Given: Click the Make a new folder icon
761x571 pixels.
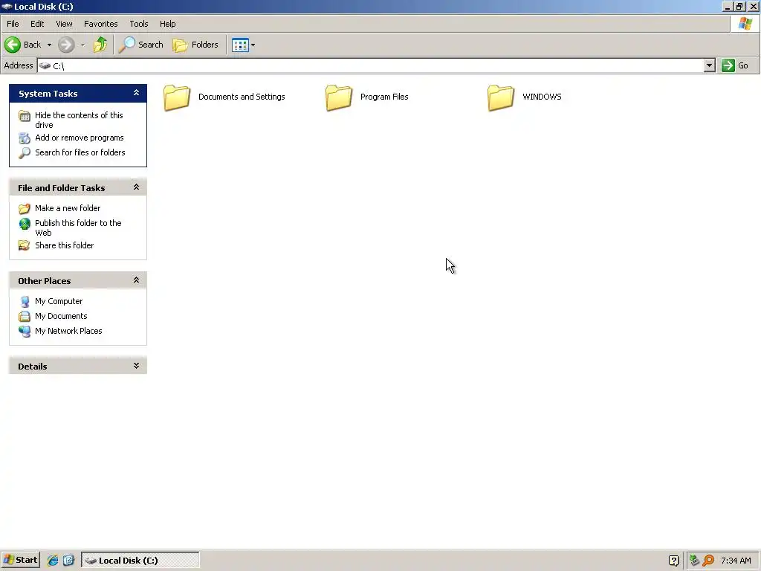Looking at the screenshot, I should point(25,209).
